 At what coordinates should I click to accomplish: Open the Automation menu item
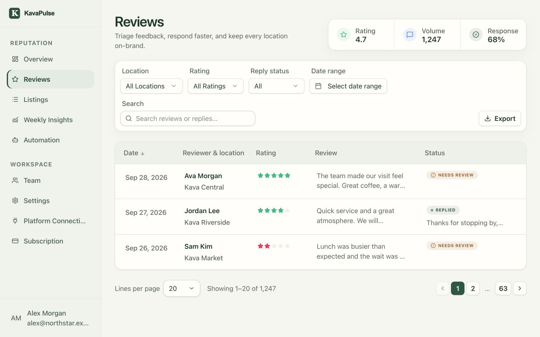point(51,140)
